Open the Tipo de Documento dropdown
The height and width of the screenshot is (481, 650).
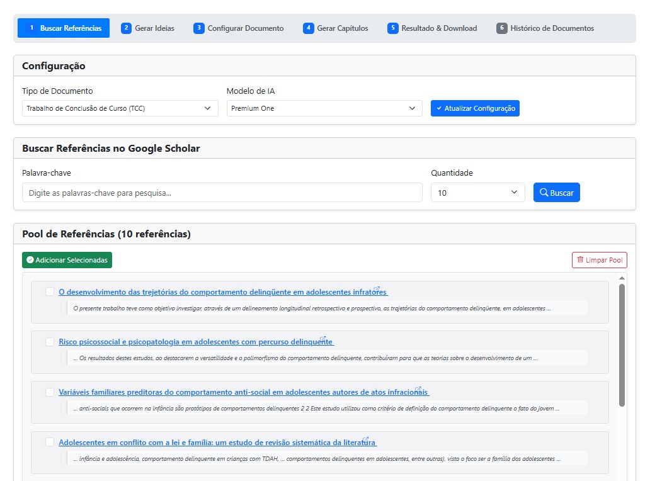pos(120,108)
